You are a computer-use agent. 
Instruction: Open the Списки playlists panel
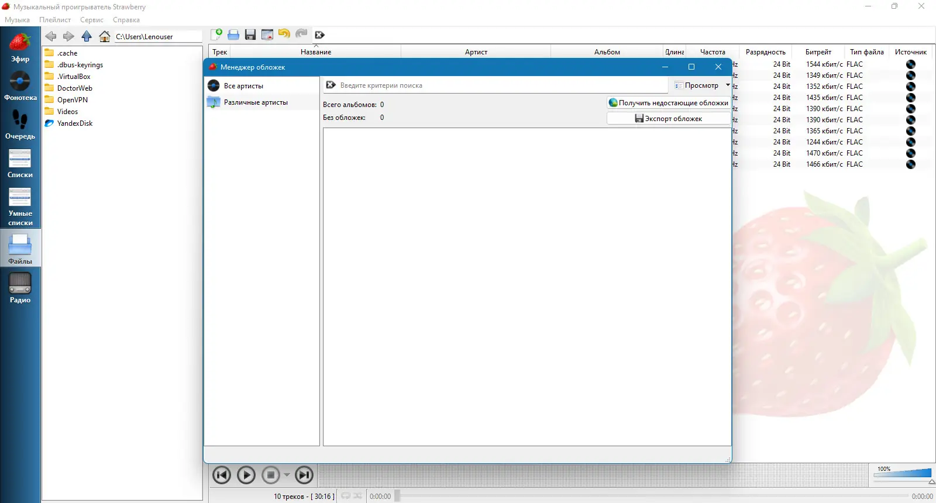[20, 164]
